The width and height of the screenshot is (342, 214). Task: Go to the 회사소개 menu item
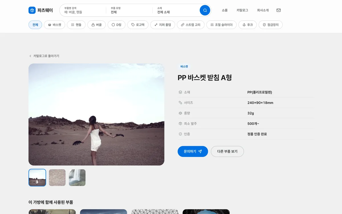tap(263, 10)
